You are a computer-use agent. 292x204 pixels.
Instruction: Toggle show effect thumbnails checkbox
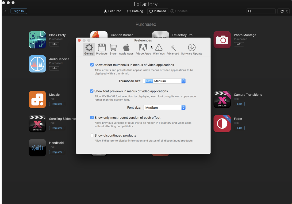tap(92, 65)
